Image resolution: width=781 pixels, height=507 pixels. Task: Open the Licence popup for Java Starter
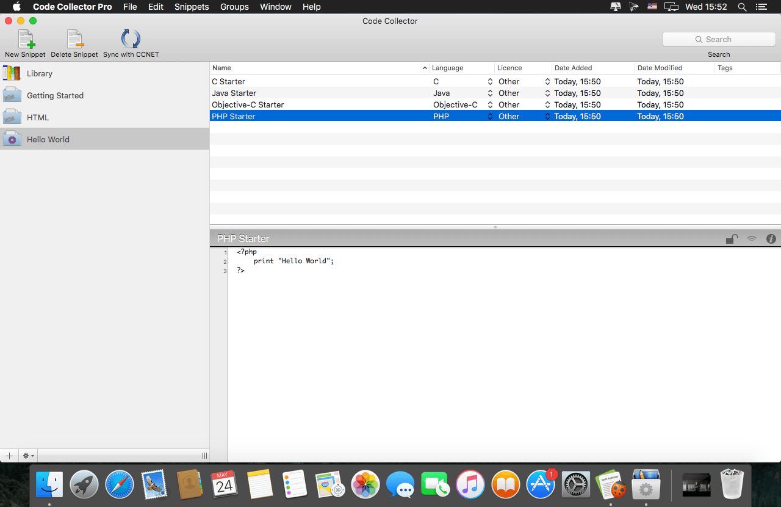pyautogui.click(x=524, y=93)
